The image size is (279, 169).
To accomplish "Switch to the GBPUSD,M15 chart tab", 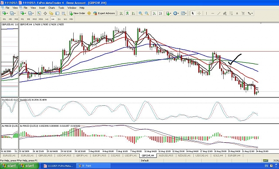I will pos(46,156).
